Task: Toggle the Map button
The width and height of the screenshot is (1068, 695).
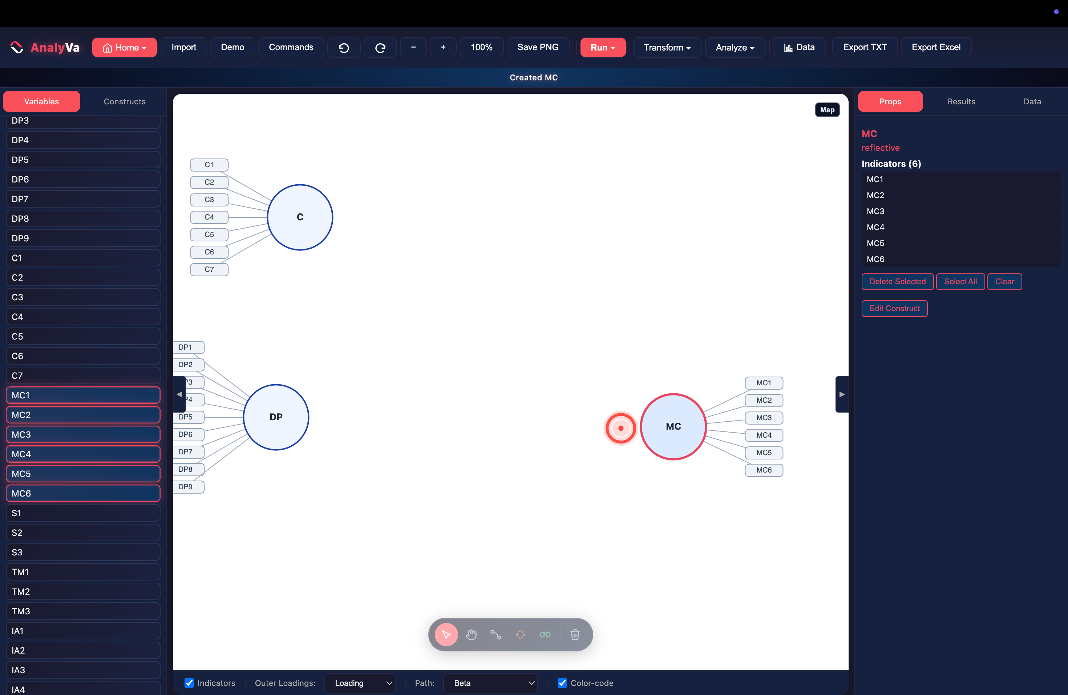Action: pyautogui.click(x=827, y=110)
